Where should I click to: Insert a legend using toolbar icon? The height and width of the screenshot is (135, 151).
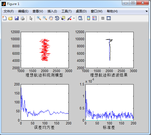(94, 18)
